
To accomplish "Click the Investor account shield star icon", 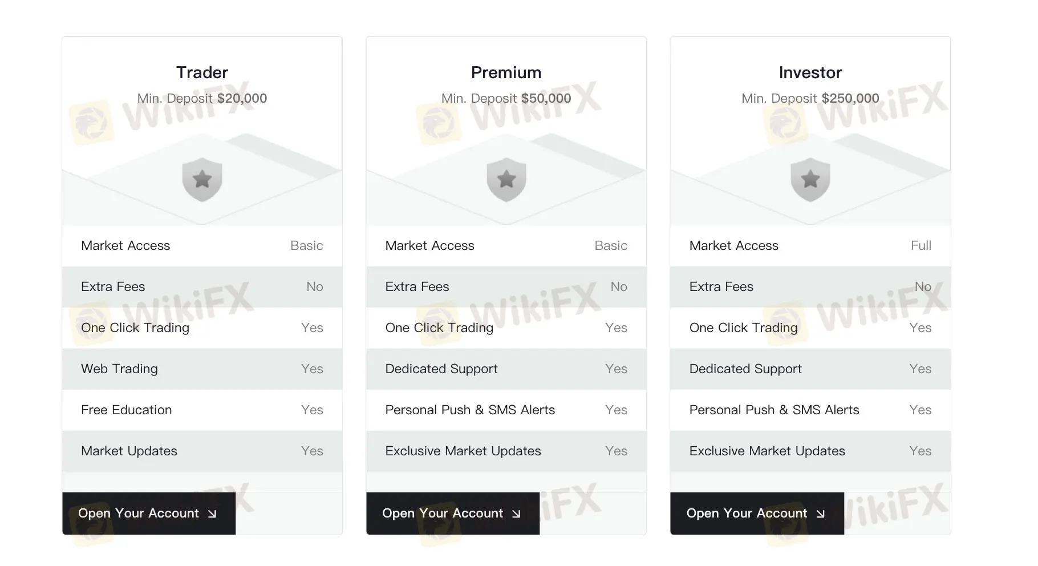I will (x=810, y=180).
